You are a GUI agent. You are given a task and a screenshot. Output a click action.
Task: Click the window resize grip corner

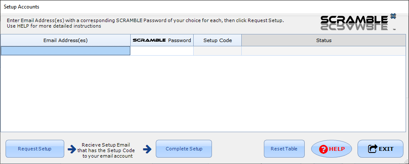(406, 161)
